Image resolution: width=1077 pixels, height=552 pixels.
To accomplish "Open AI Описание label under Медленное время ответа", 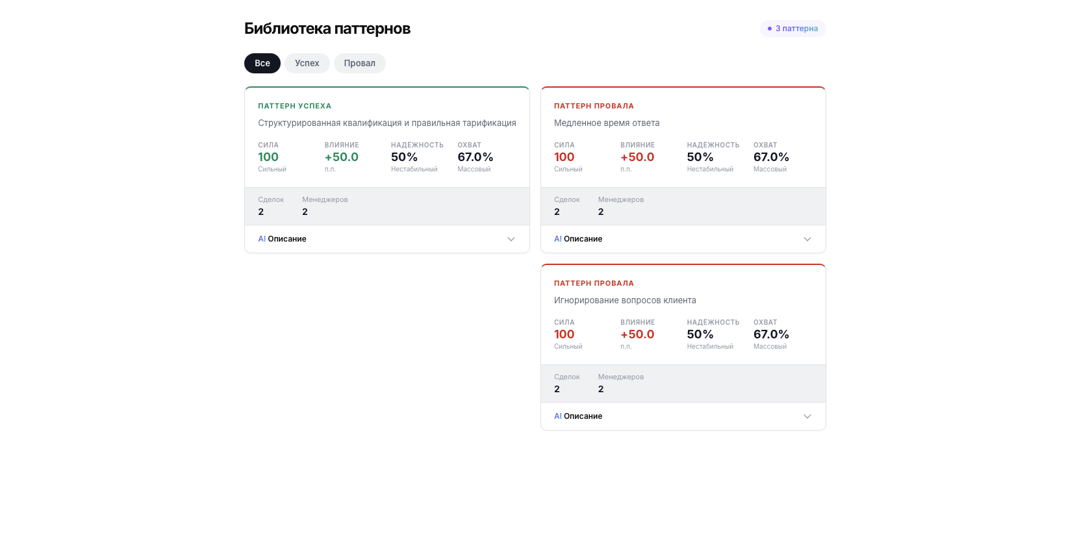I will (578, 239).
